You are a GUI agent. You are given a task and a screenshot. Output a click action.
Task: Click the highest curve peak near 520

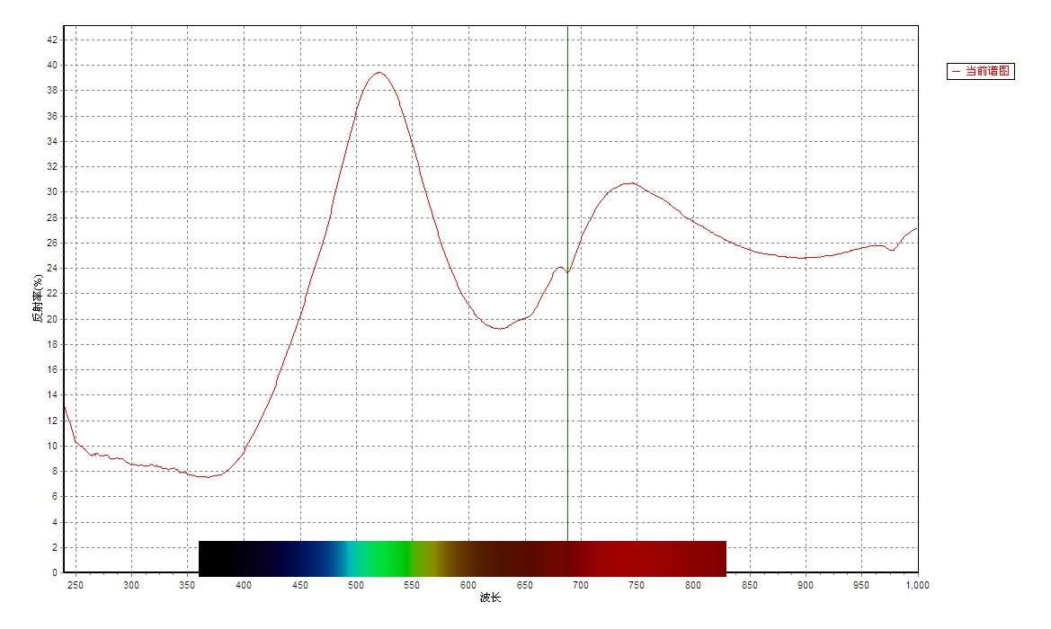click(379, 73)
